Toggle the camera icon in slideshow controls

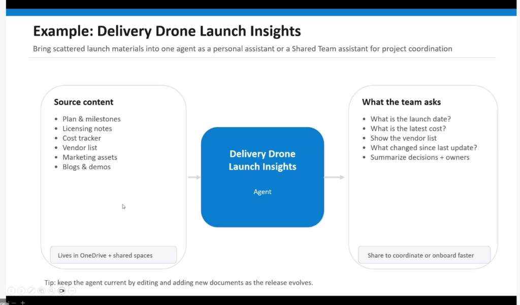tap(62, 291)
